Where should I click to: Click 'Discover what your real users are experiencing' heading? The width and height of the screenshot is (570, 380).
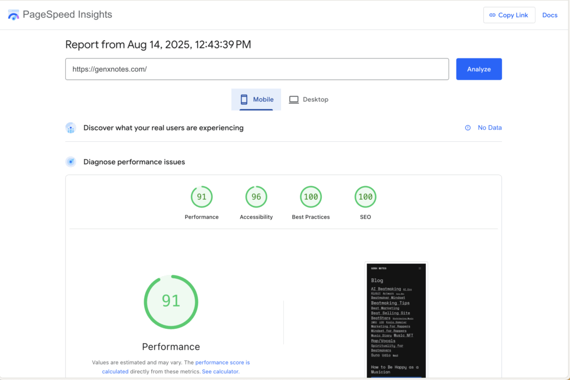tap(163, 128)
